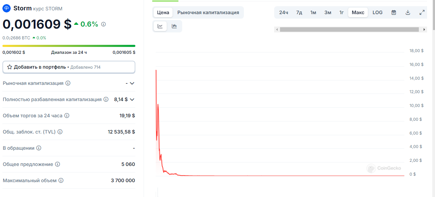Image resolution: width=435 pixels, height=197 pixels.
Task: Click the BTC price 0.0₇2686 BTC
Action: click(x=16, y=38)
